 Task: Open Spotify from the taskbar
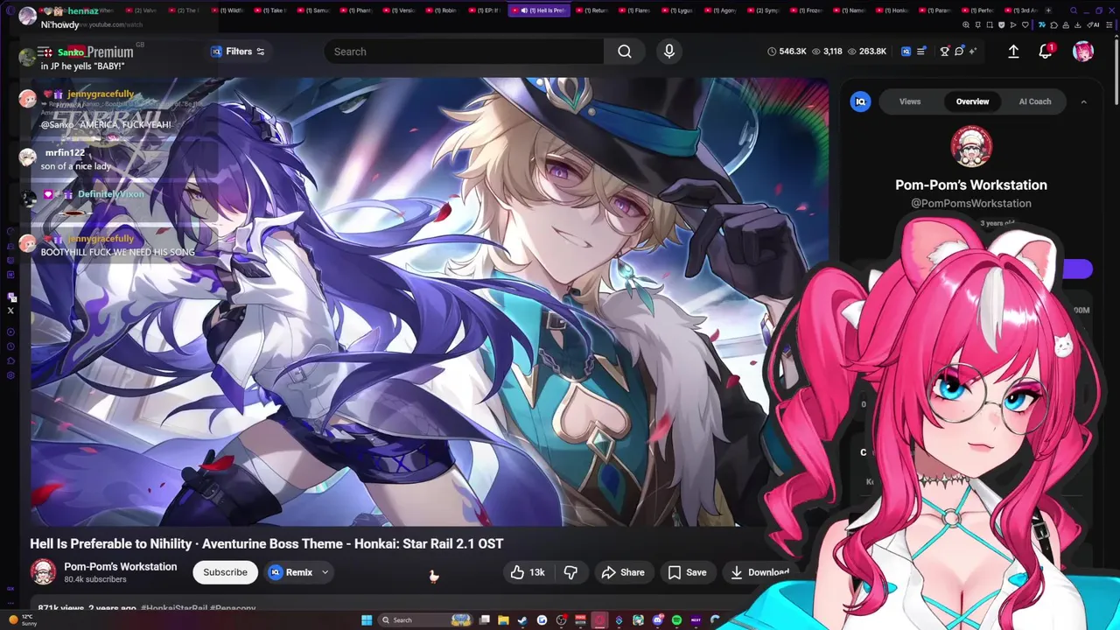tap(676, 620)
